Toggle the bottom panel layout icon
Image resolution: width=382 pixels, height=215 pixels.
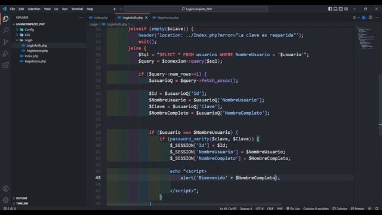pyautogui.click(x=335, y=9)
